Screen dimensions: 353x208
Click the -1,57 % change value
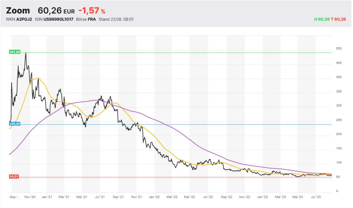click(92, 11)
